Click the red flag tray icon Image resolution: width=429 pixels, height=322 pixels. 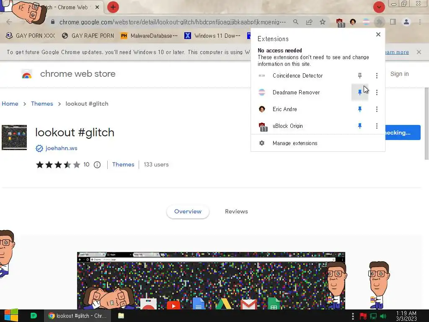coord(363,316)
